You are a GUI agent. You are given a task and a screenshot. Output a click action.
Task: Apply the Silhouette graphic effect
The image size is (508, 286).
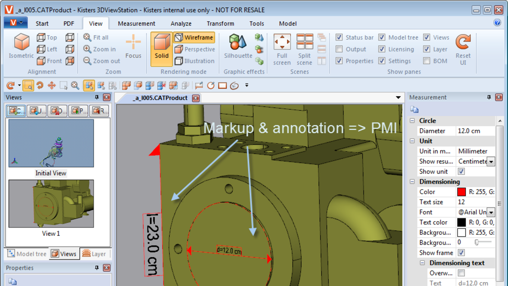point(238,46)
